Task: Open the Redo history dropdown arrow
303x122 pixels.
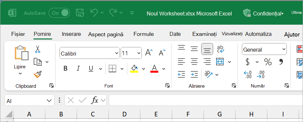Action: 121,13
